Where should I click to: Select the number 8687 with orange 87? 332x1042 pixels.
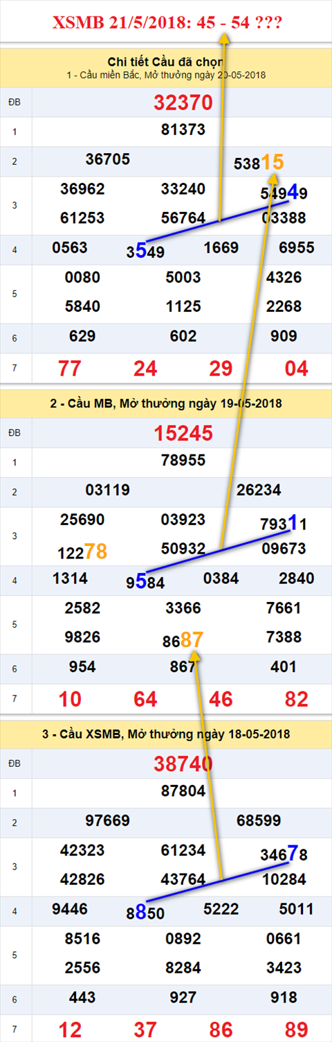pyautogui.click(x=183, y=640)
